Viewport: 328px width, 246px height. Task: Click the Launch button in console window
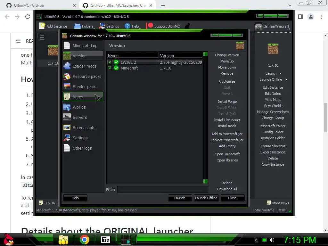coord(180,198)
